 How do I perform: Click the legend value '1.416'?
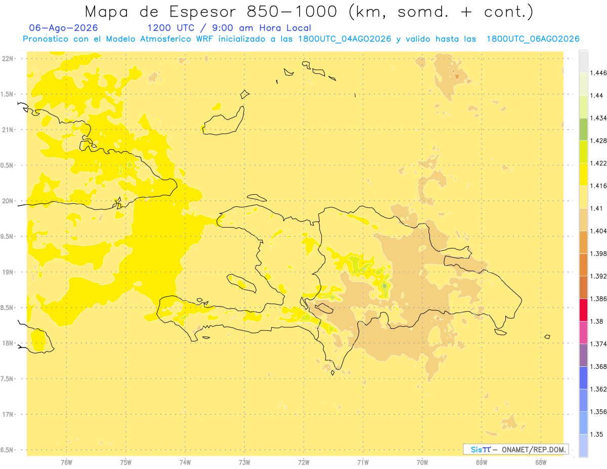pyautogui.click(x=598, y=186)
